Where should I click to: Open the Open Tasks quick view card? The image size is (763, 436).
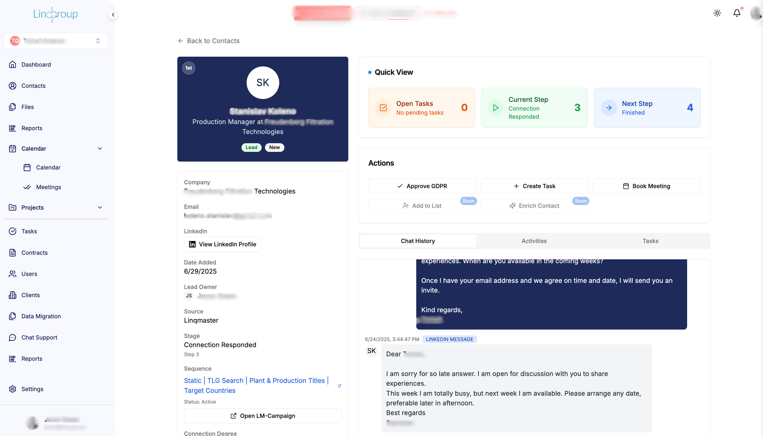pyautogui.click(x=421, y=107)
